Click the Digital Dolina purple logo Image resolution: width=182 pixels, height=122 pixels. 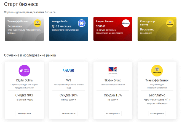click(x=24, y=70)
